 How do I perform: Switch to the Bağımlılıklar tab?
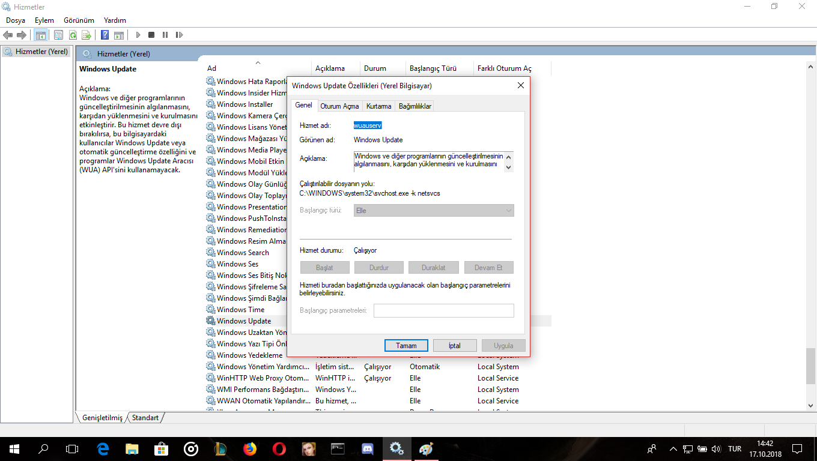(x=415, y=106)
